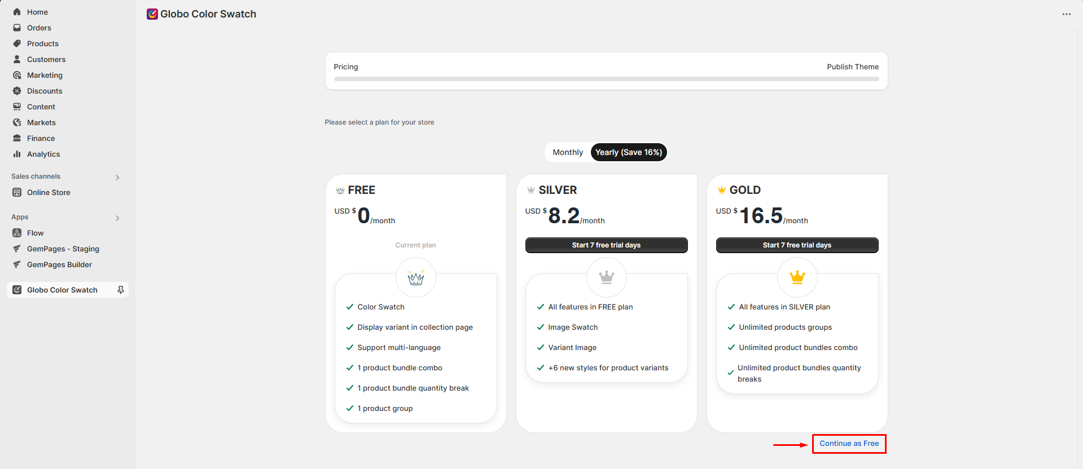Screen dimensions: 1083x469
Task: Expand the Apps section chevron
Action: pos(117,218)
